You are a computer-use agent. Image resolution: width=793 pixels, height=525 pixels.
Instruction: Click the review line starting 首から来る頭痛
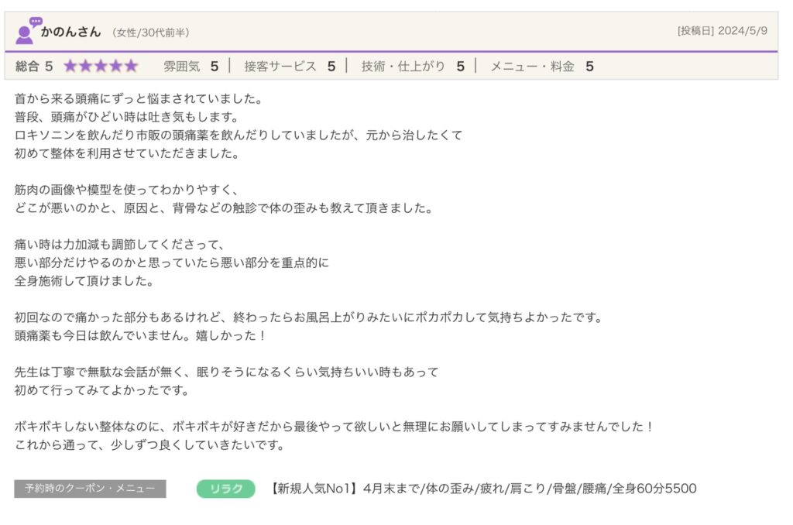pyautogui.click(x=139, y=99)
